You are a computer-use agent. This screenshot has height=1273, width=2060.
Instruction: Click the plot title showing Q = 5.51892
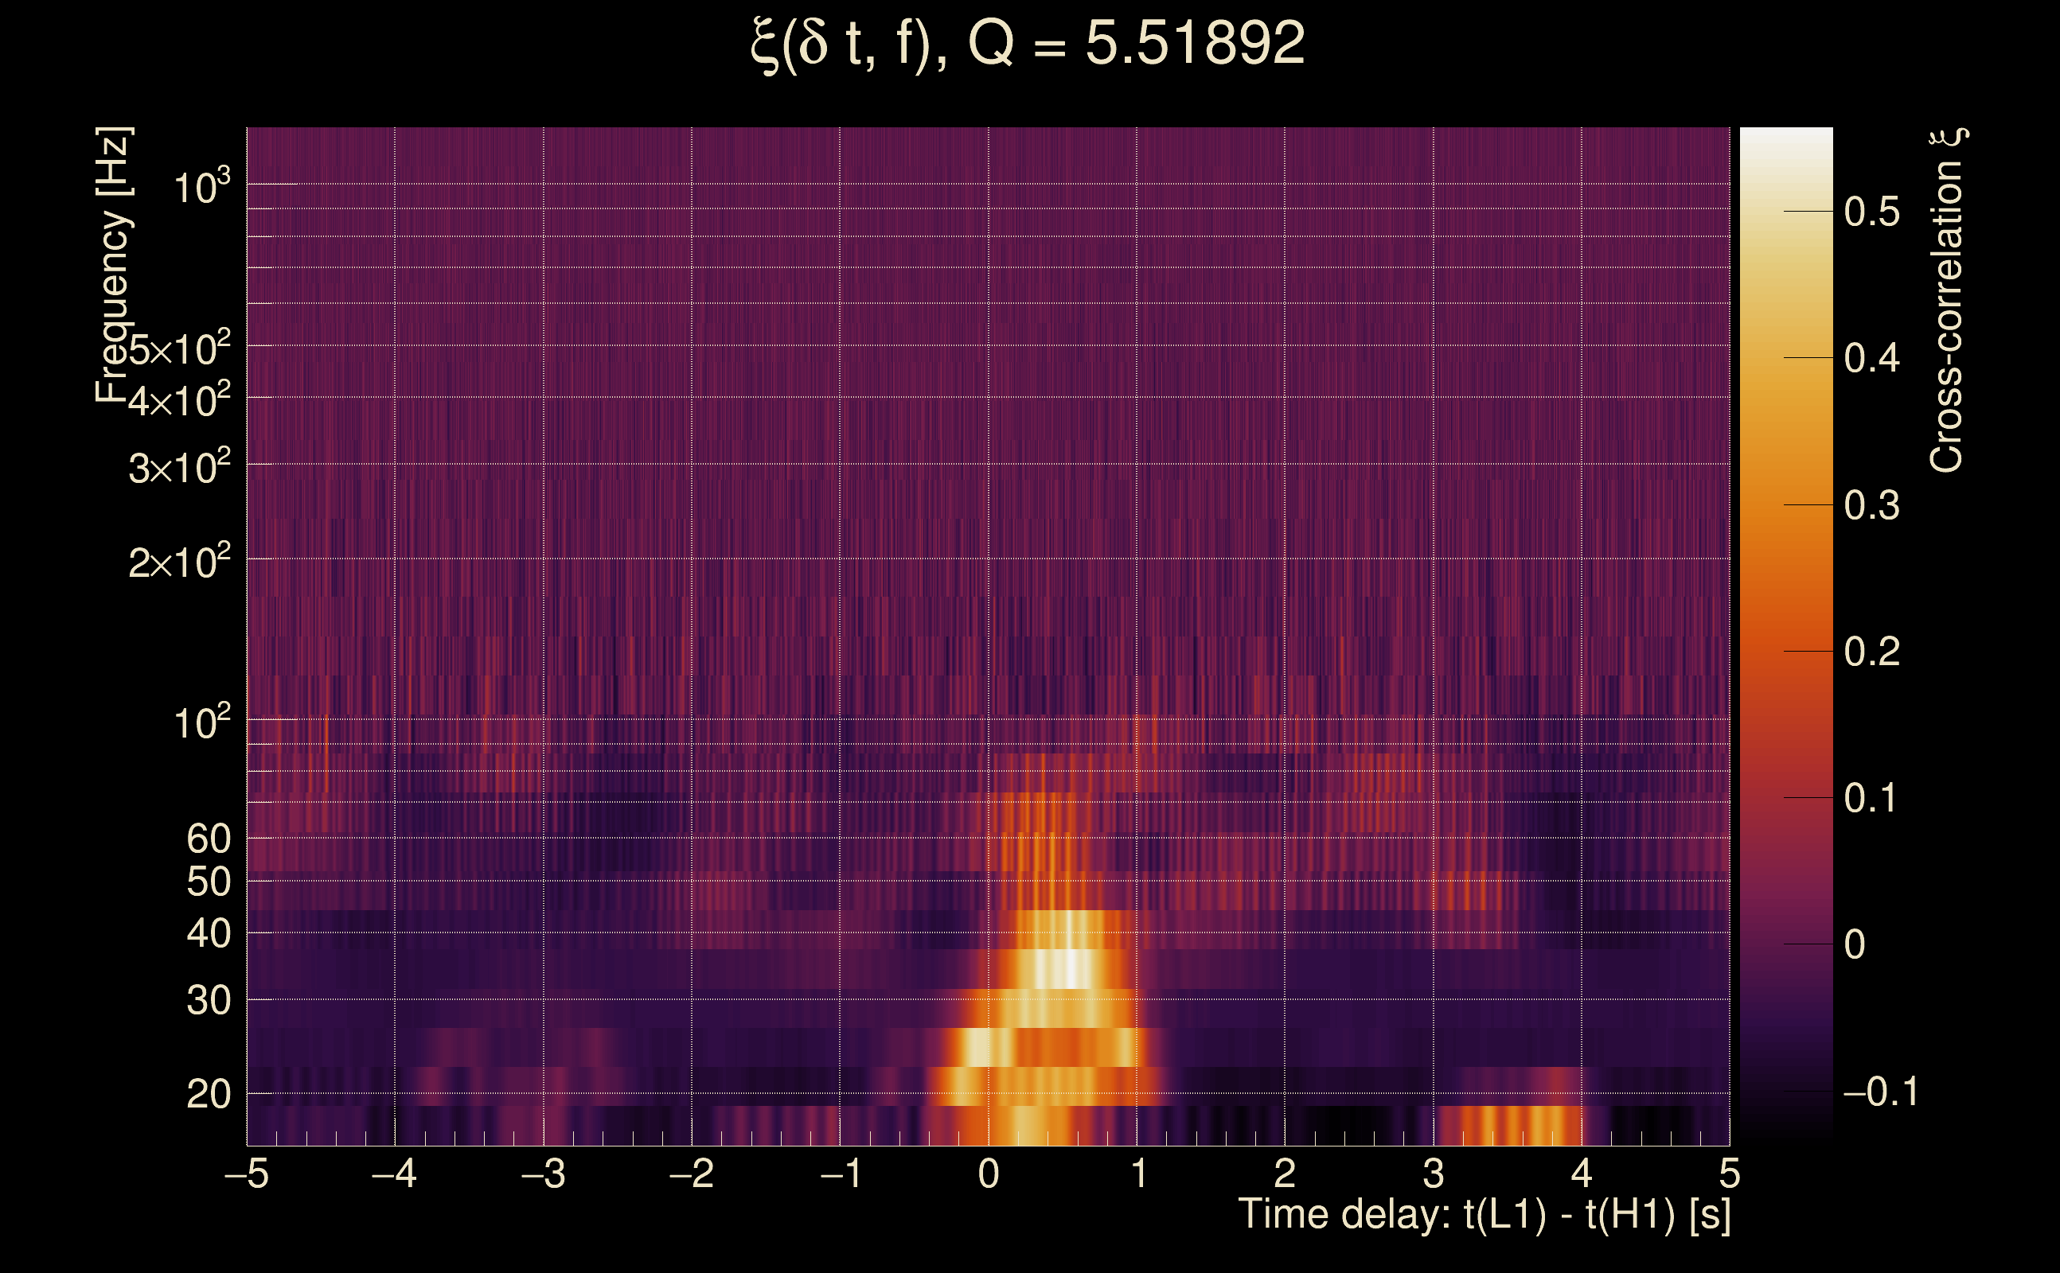(1028, 44)
